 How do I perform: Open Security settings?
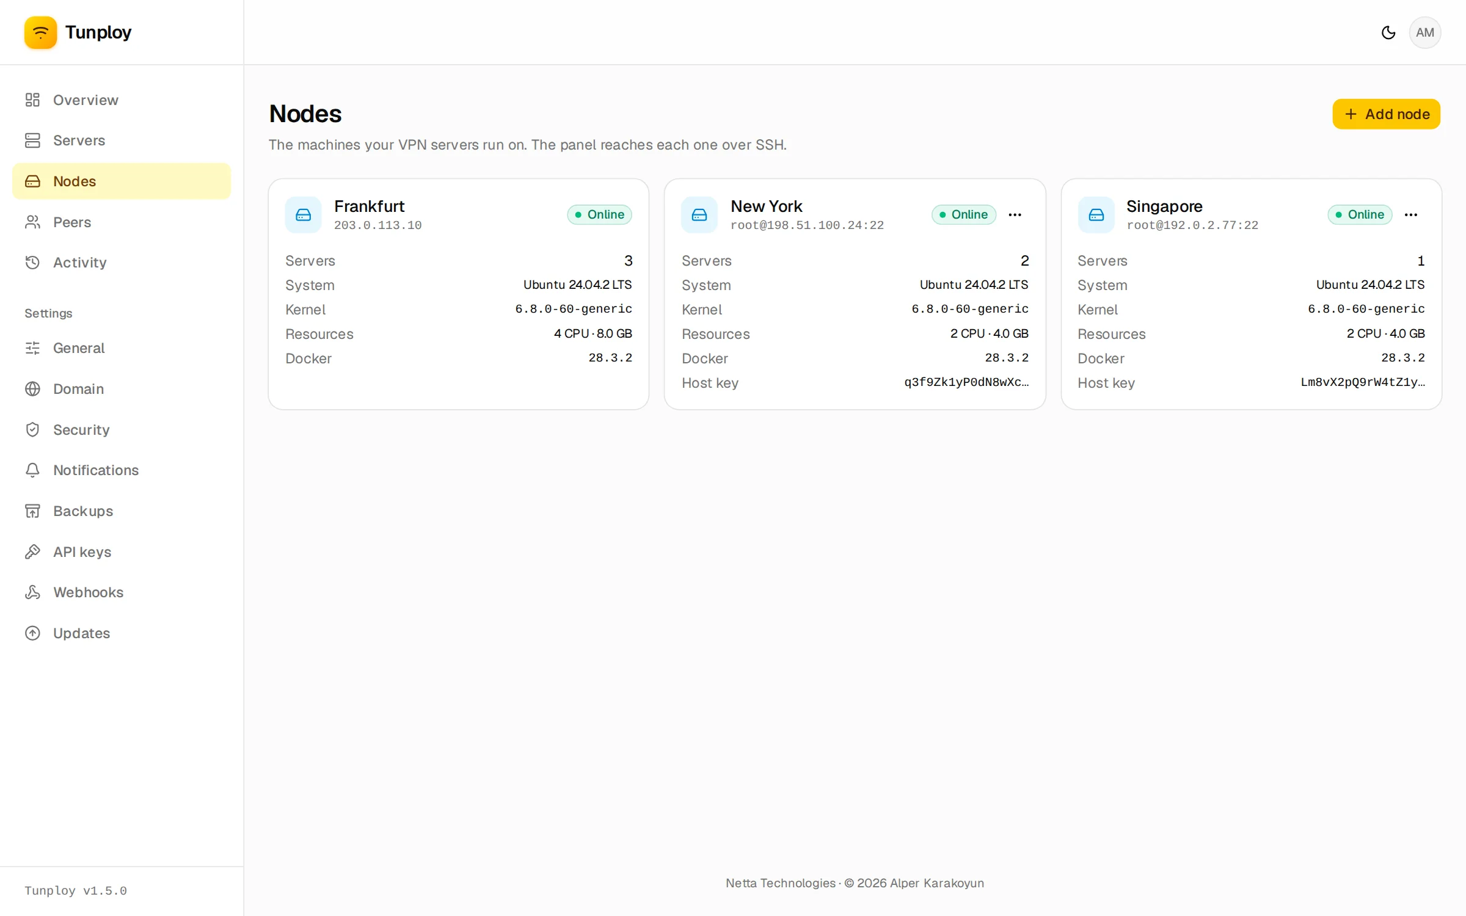(x=122, y=429)
